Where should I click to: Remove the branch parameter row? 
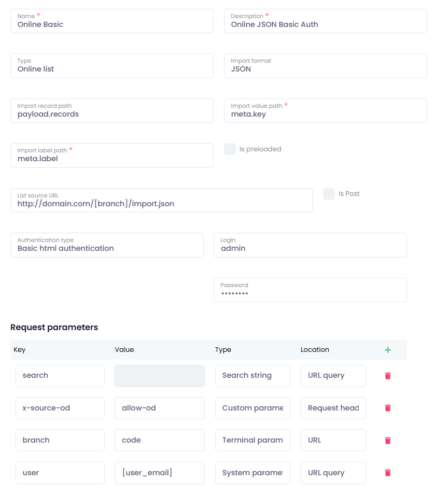[x=388, y=441]
